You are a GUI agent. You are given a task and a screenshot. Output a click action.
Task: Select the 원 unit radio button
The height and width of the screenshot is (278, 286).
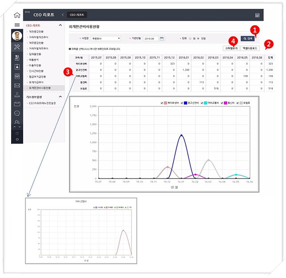pyautogui.click(x=191, y=39)
